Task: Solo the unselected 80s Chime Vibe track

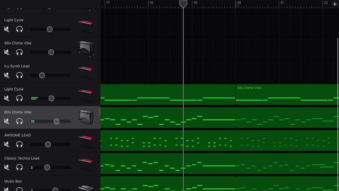Action: point(20,52)
